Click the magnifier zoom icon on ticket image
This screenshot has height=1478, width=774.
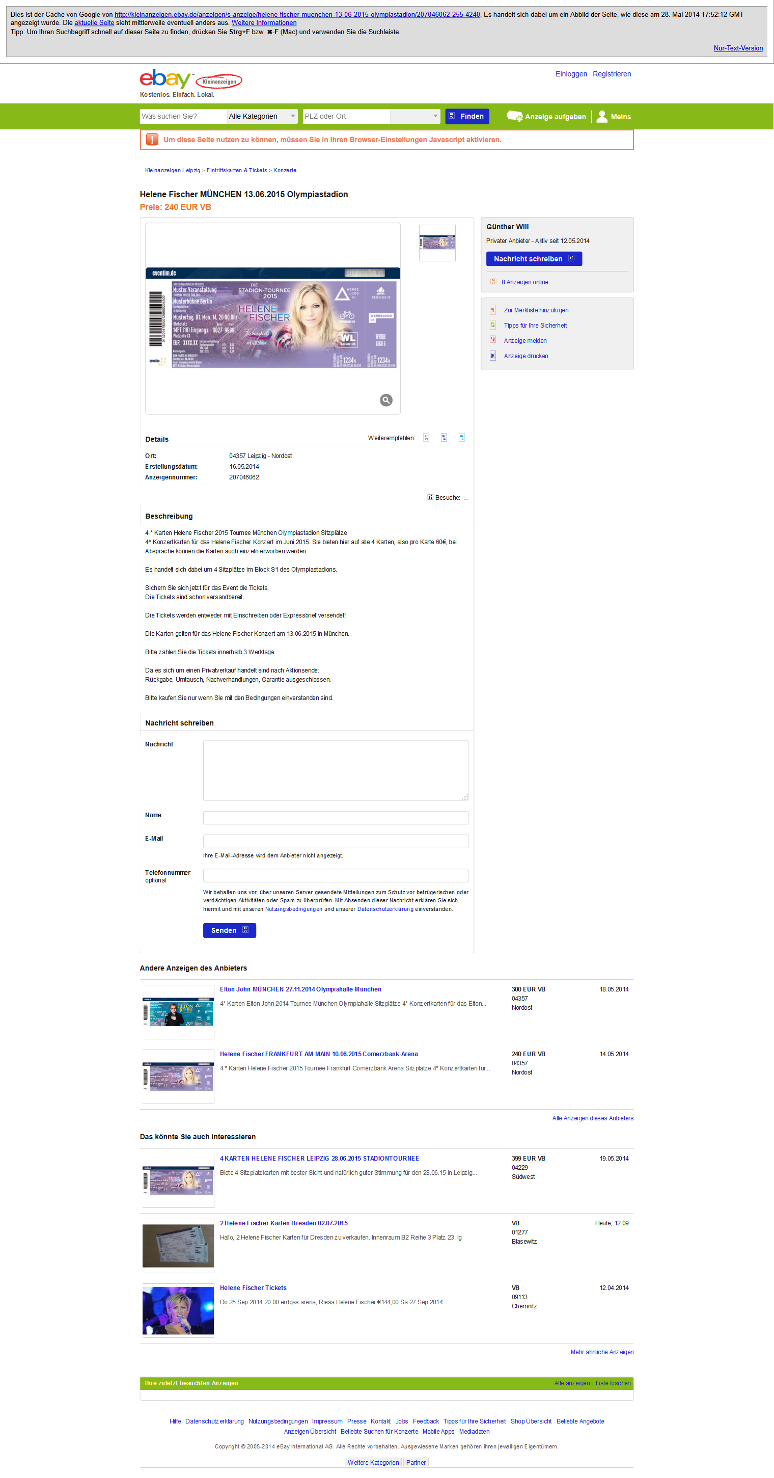[386, 400]
